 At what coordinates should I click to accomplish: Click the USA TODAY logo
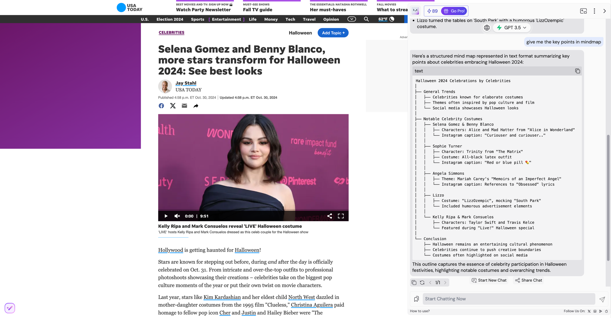(130, 7)
